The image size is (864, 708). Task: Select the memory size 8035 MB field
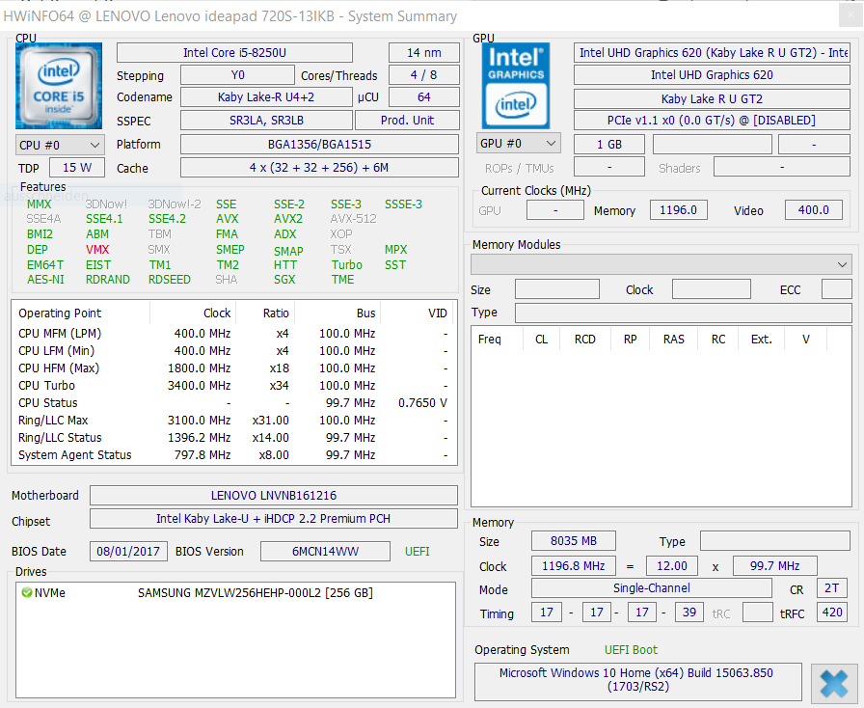coord(572,542)
